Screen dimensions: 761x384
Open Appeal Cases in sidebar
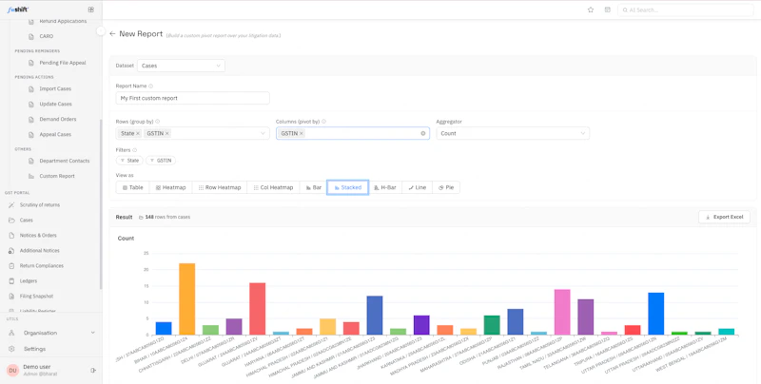[55, 134]
